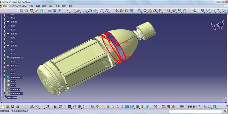Open the 插入 menu
This screenshot has height=114, width=228.
pyautogui.click(x=51, y=6)
